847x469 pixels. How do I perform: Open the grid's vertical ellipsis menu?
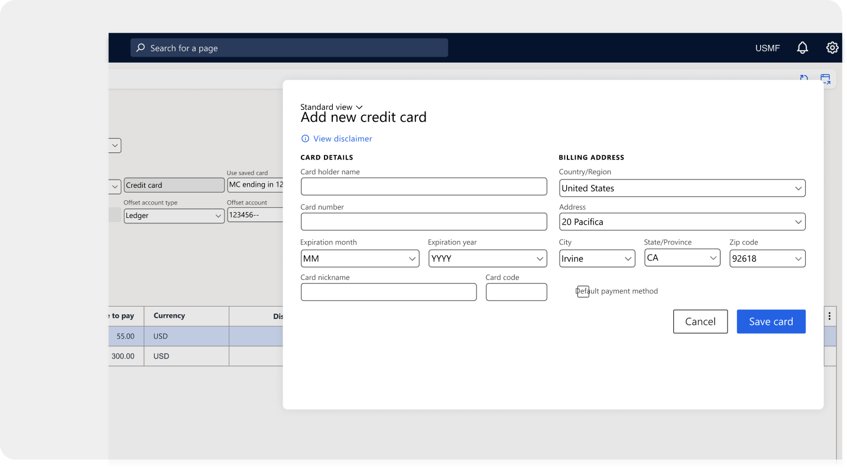coord(829,316)
